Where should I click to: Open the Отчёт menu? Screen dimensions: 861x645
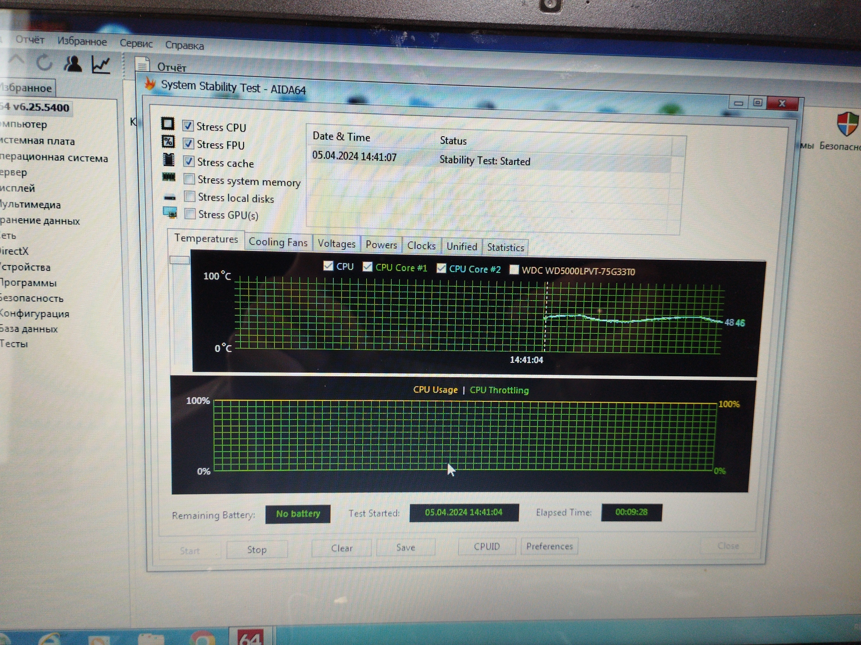[x=30, y=40]
